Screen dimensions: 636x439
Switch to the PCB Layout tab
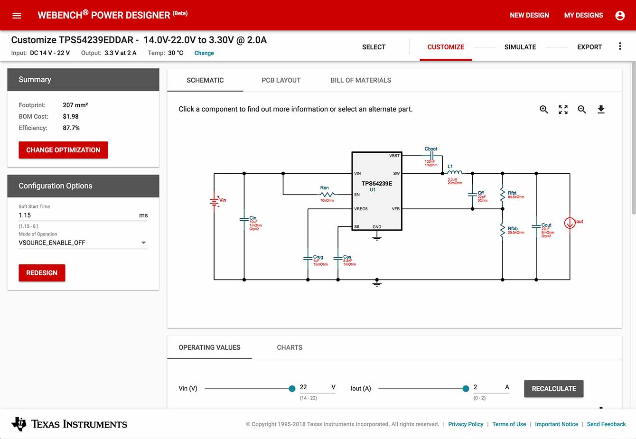(281, 80)
